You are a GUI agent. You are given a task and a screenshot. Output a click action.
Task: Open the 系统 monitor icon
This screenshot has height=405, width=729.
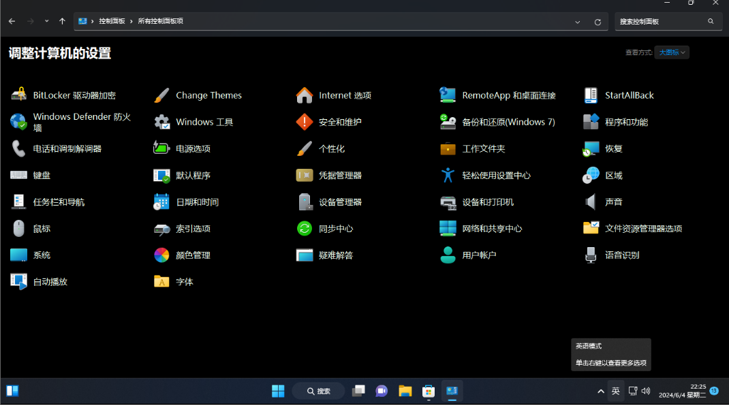(18, 255)
